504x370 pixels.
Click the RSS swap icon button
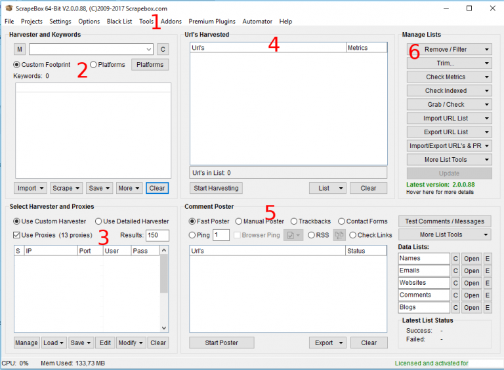click(339, 235)
